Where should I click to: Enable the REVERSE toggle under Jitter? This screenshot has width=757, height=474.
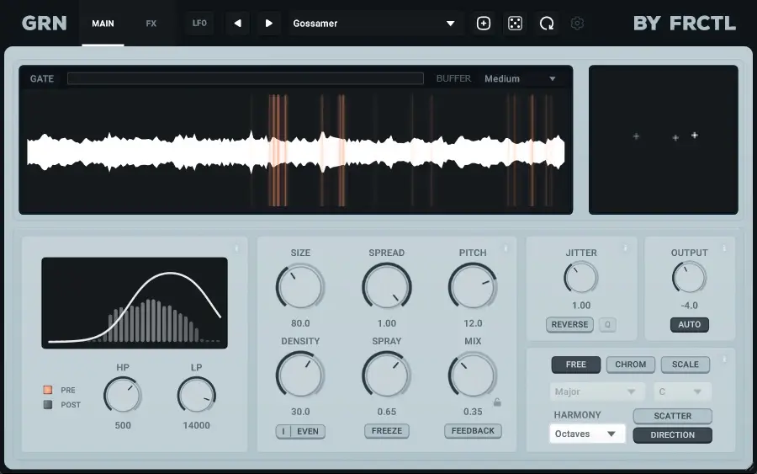pos(569,325)
